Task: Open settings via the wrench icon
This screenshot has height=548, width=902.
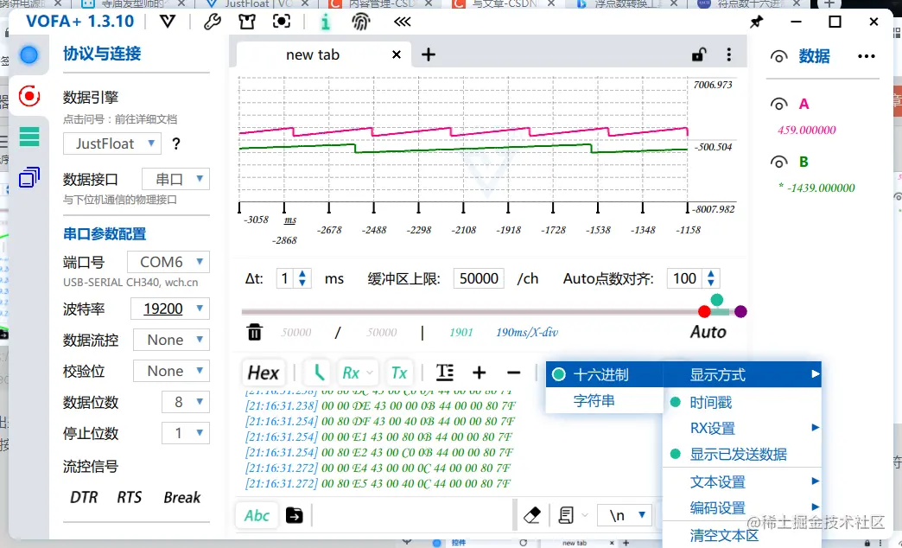Action: click(x=214, y=22)
